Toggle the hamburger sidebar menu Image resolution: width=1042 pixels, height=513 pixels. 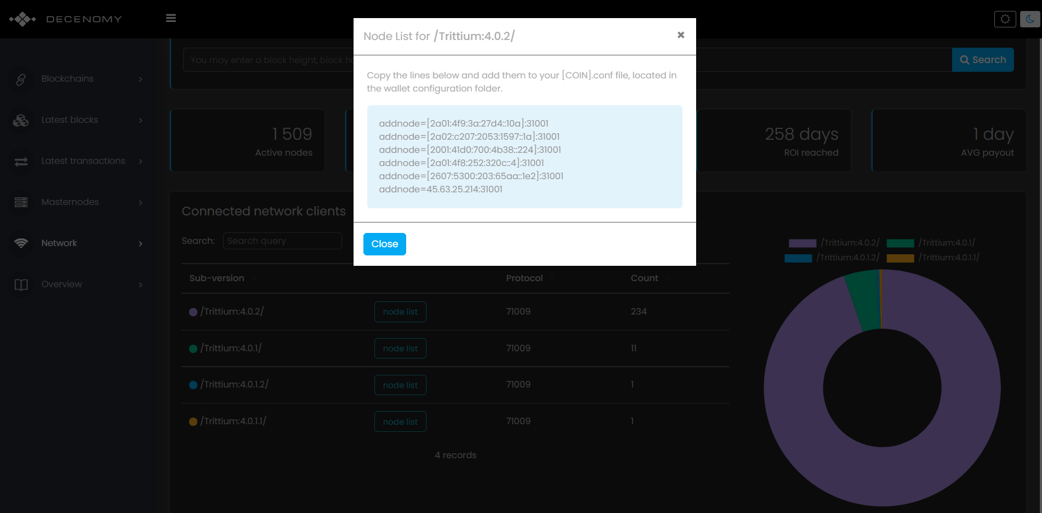pyautogui.click(x=171, y=18)
